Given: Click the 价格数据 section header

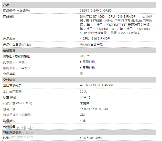Looking at the screenshot, I should [79, 50].
